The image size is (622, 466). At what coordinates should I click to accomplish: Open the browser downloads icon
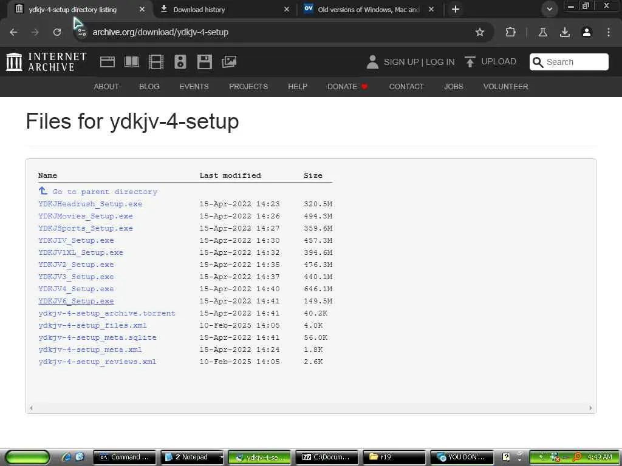pos(565,32)
